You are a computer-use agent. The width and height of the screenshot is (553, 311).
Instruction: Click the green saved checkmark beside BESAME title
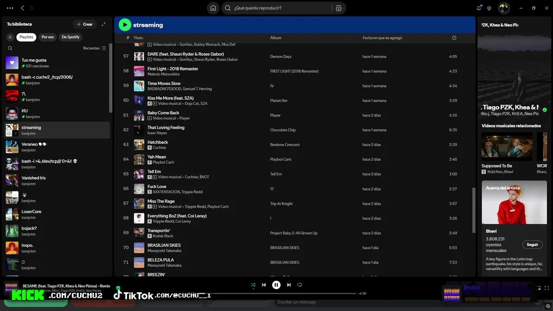click(118, 287)
